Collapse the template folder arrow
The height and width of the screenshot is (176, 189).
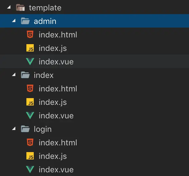[x=9, y=7]
